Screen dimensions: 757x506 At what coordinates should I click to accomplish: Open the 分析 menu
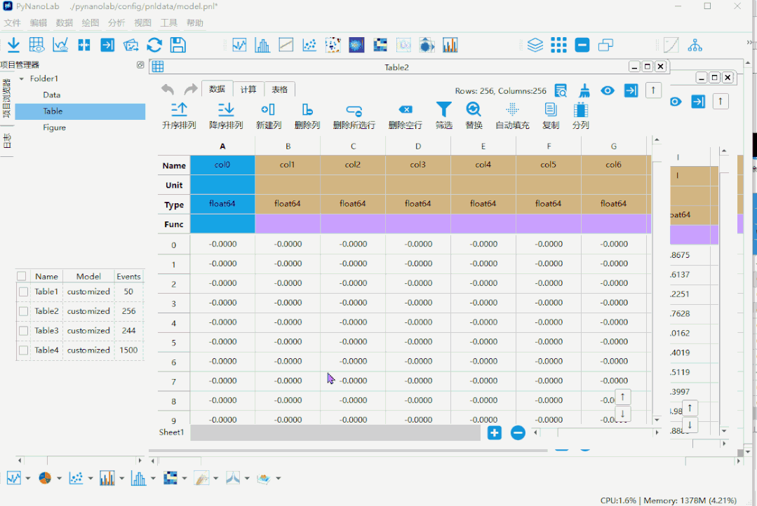116,22
